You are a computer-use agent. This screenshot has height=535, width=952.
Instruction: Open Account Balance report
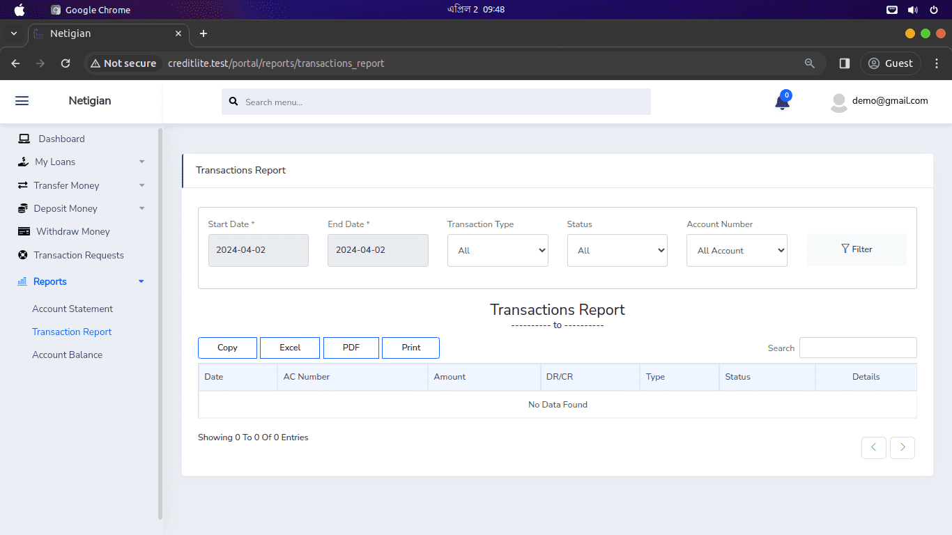pos(67,355)
